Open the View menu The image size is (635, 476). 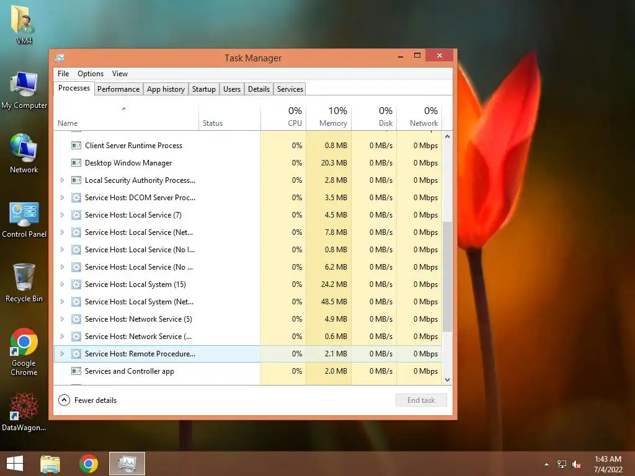click(120, 74)
